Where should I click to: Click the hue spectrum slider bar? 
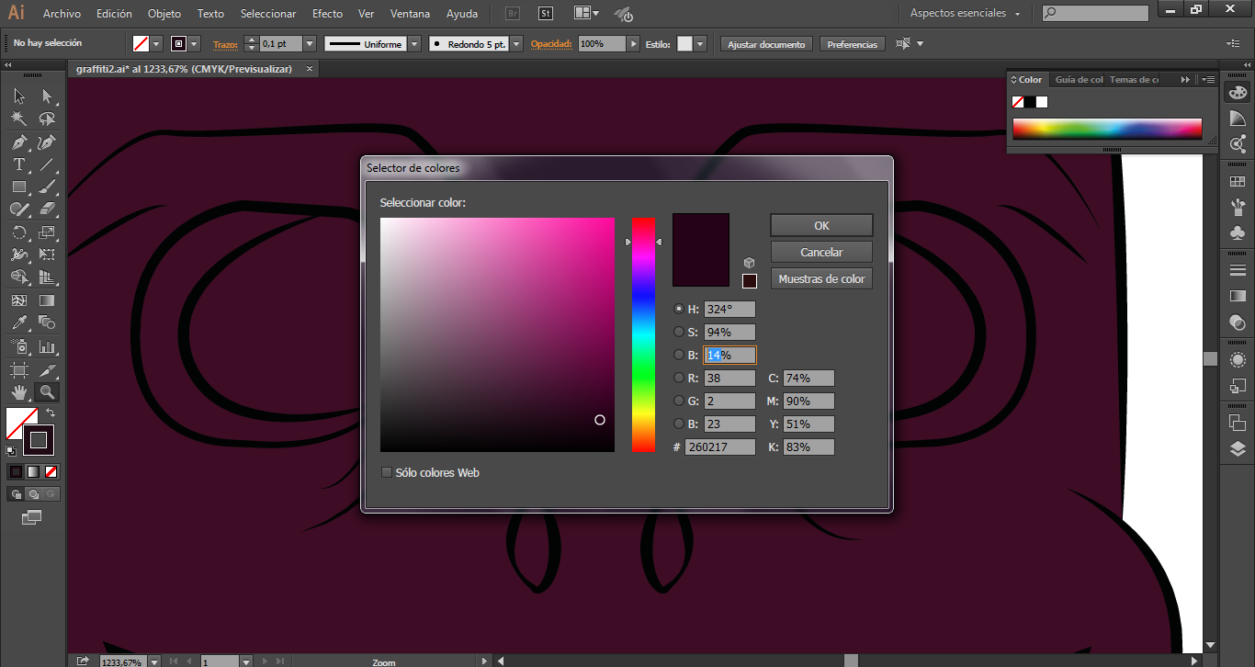(643, 334)
